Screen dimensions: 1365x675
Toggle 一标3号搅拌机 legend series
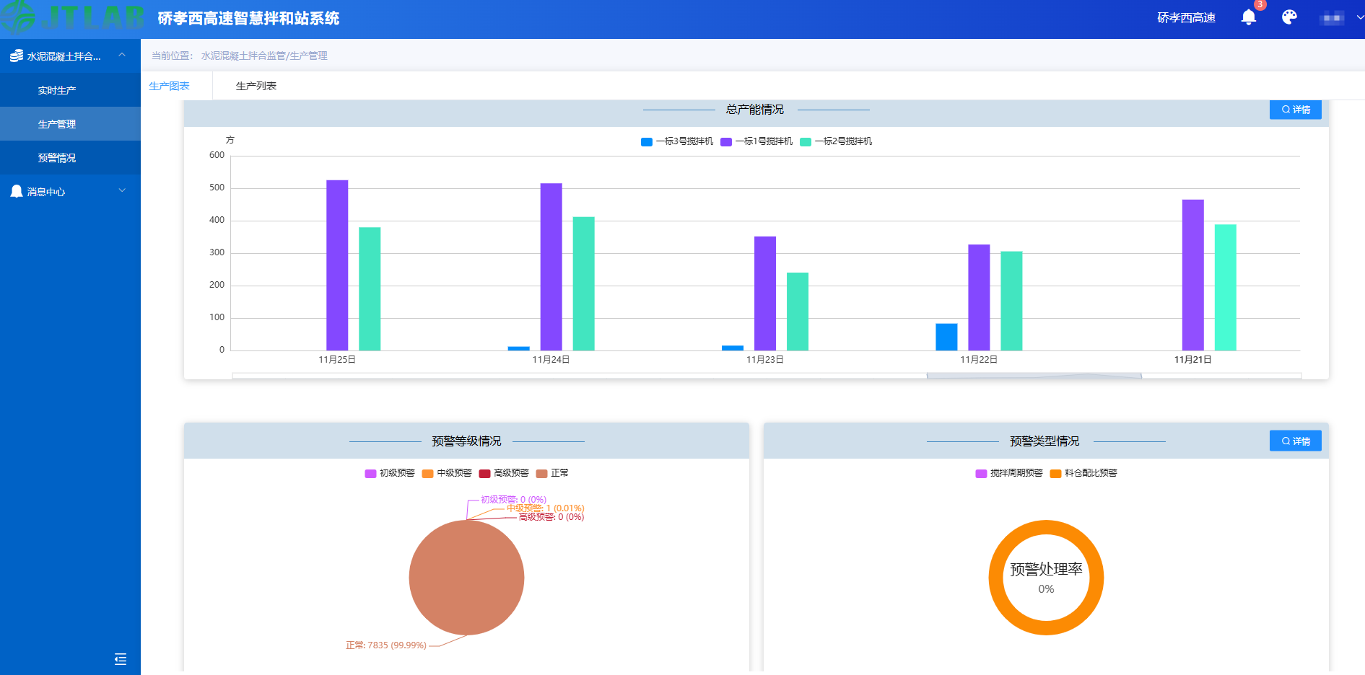(677, 141)
